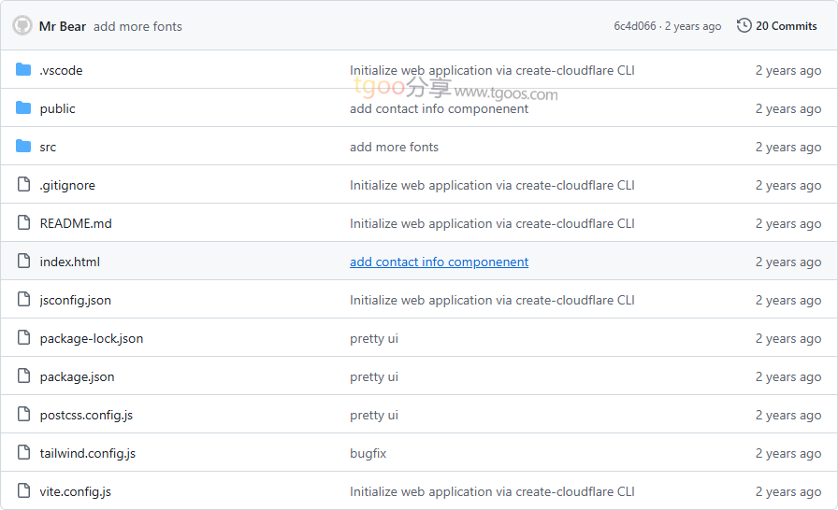Open the package-lock.json file

[91, 338]
